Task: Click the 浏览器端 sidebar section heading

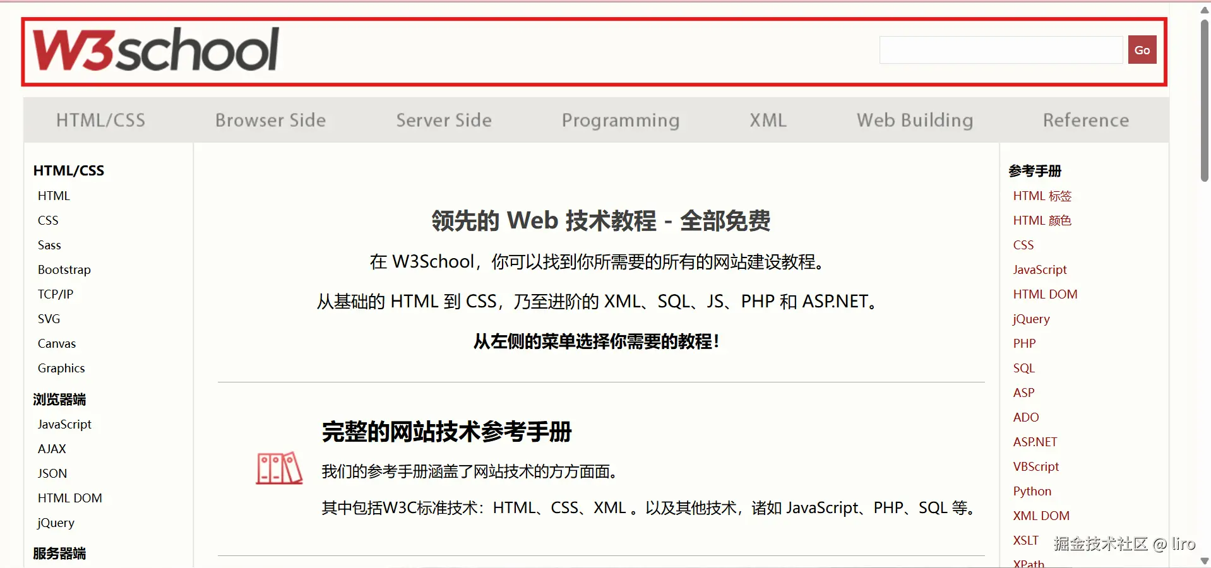Action: tap(59, 399)
